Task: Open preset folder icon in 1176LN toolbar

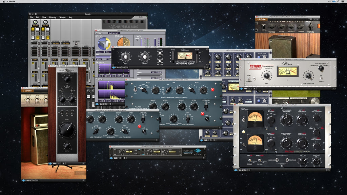Action: point(123,67)
